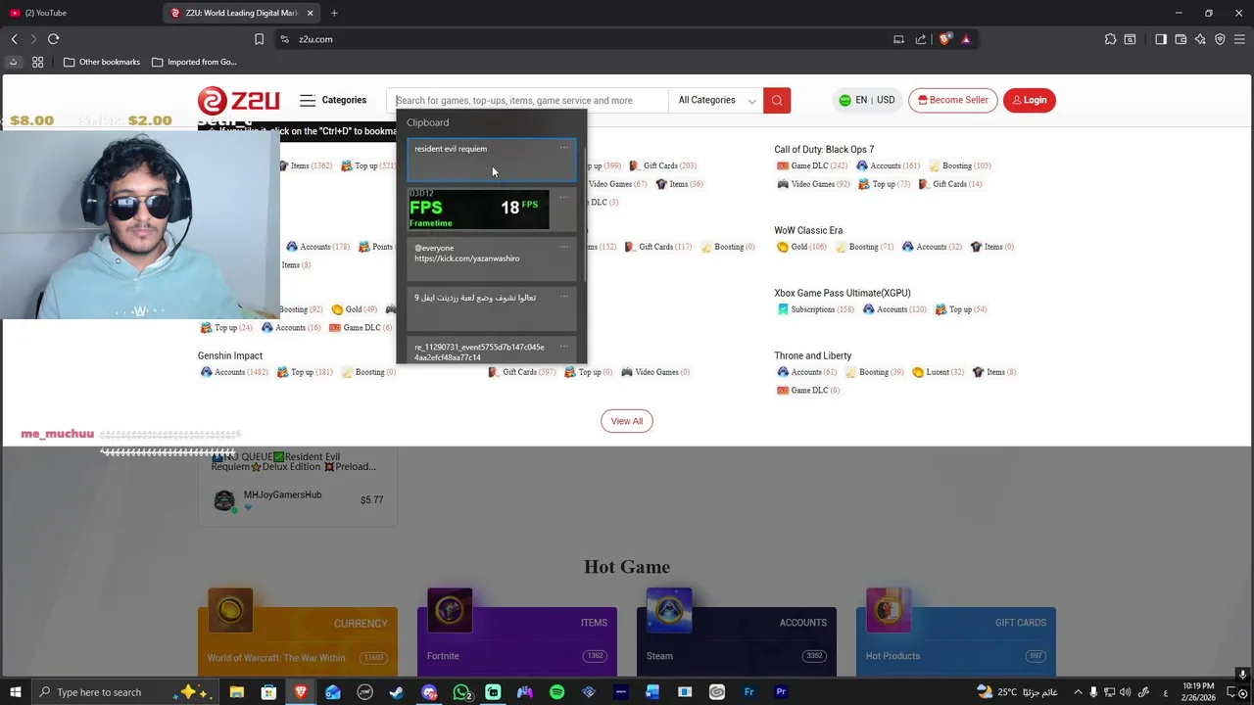
Task: Expand the All Categories dropdown
Action: (717, 100)
